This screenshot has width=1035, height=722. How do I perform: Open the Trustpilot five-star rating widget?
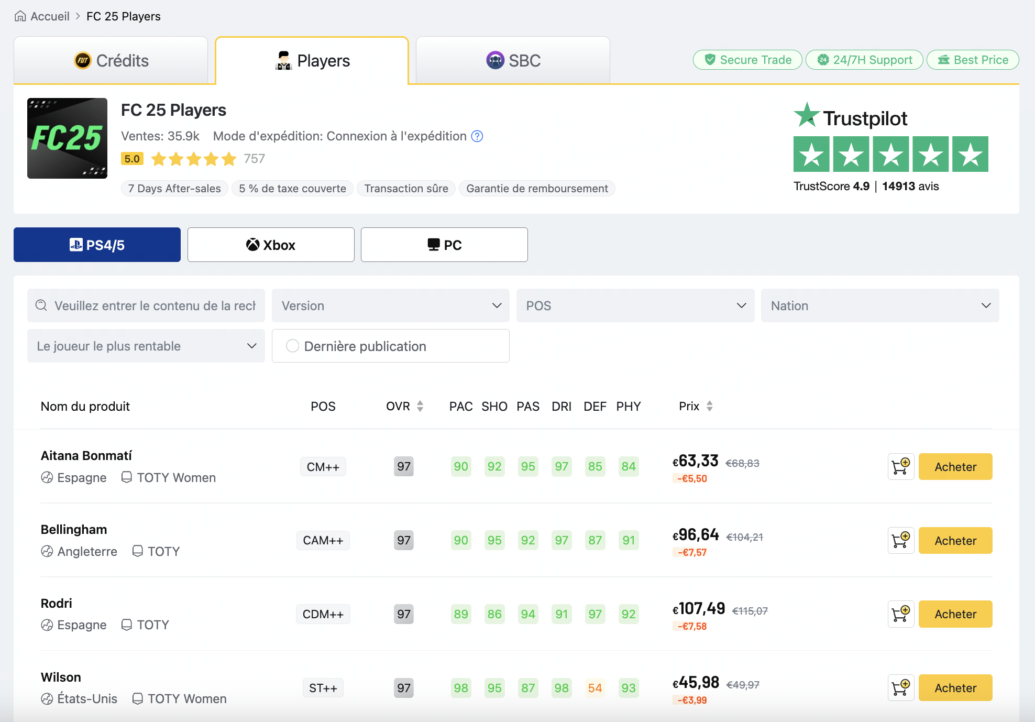click(x=891, y=154)
